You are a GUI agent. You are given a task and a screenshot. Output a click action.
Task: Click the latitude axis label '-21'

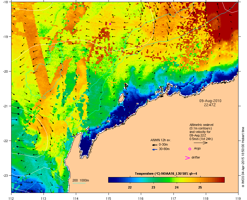coord(5,106)
